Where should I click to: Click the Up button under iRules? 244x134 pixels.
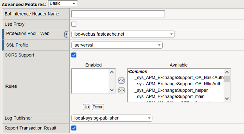[x=86, y=107]
